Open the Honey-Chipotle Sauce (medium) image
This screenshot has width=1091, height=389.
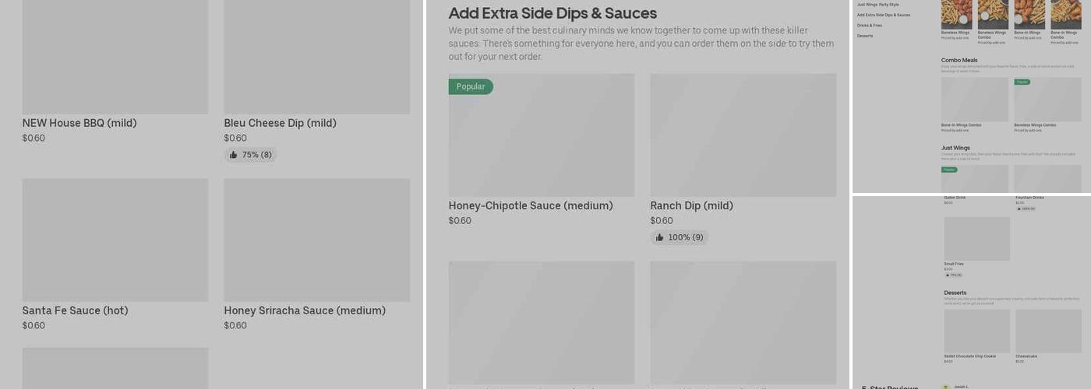click(x=541, y=135)
